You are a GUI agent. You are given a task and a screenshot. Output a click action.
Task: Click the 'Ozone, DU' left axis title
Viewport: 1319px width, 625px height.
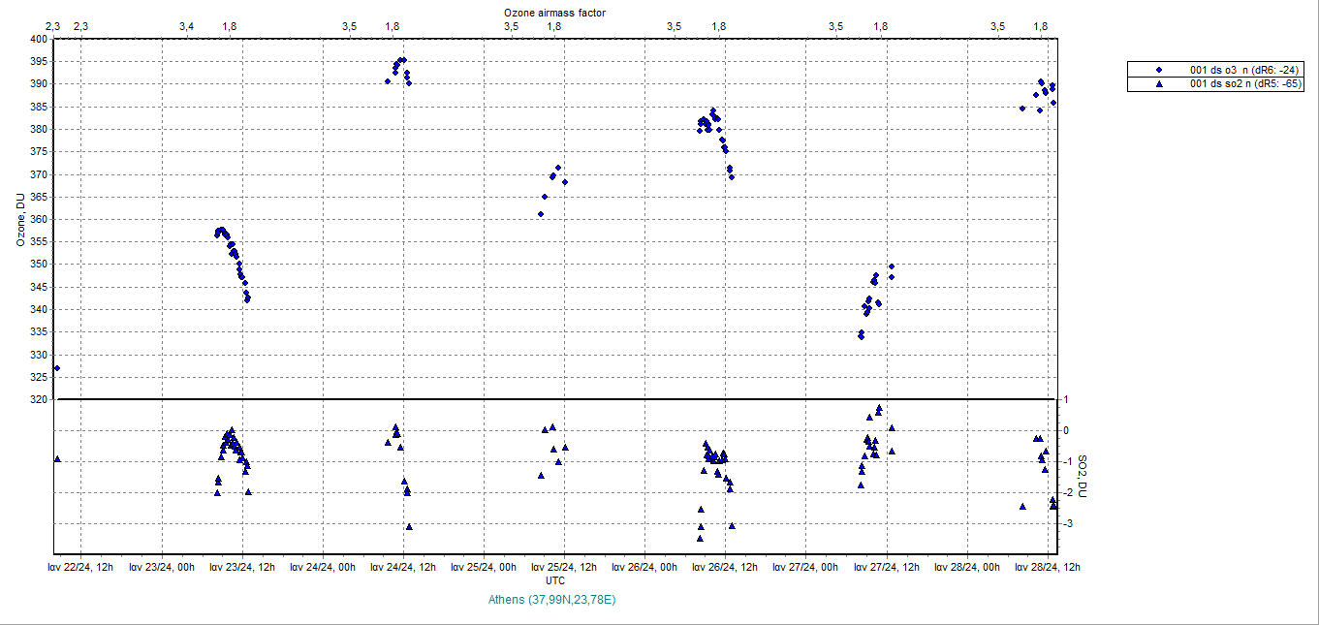click(19, 219)
